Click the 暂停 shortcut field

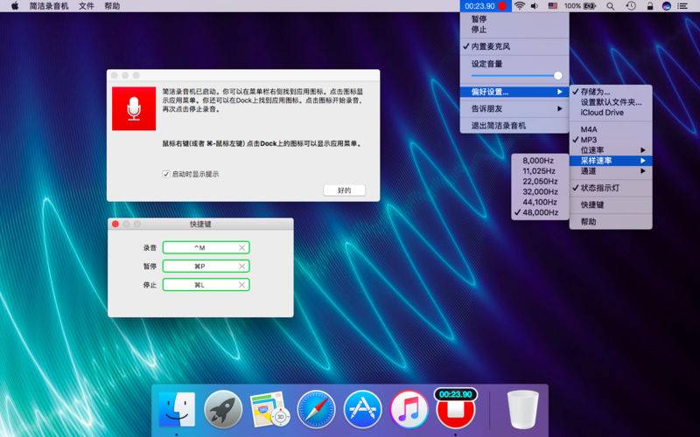click(206, 267)
